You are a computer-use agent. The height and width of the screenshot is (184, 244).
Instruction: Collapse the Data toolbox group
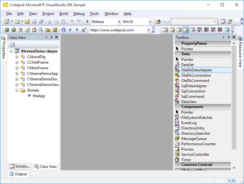[178, 54]
